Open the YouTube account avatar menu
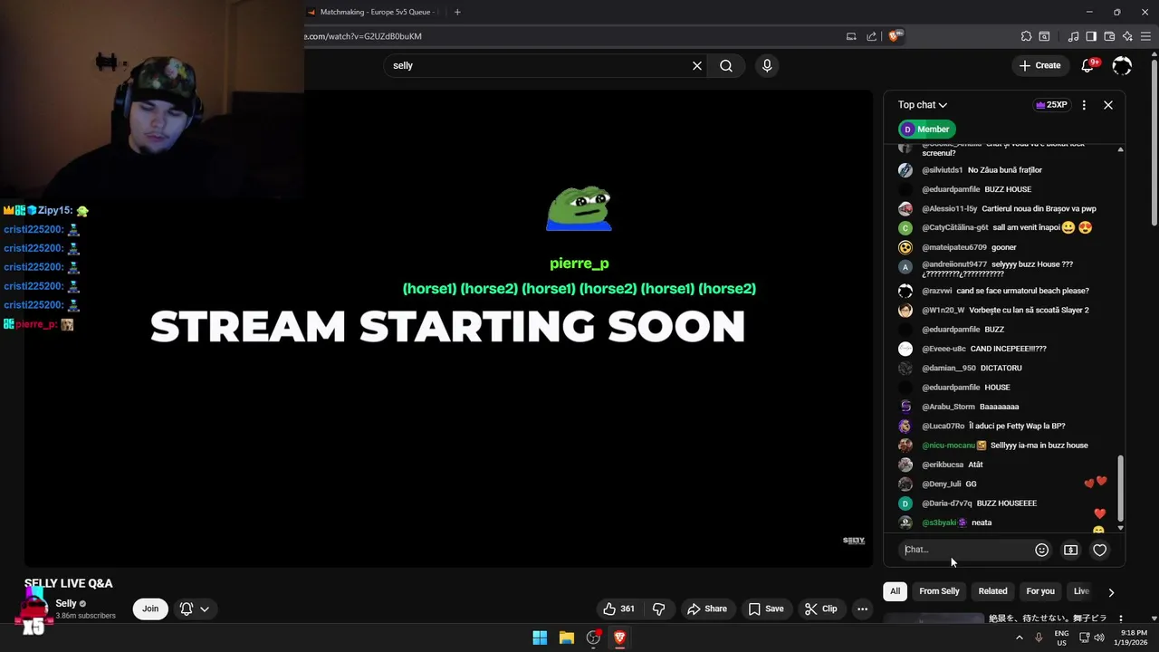The height and width of the screenshot is (652, 1159). (x=1122, y=65)
